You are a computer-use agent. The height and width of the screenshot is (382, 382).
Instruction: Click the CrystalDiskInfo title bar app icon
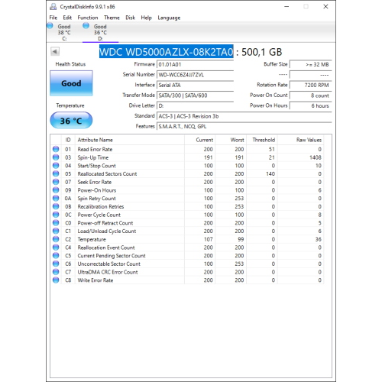[x=53, y=7]
